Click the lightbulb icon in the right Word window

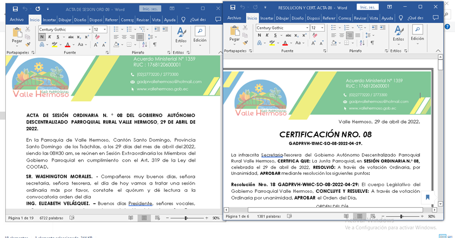tap(401, 18)
